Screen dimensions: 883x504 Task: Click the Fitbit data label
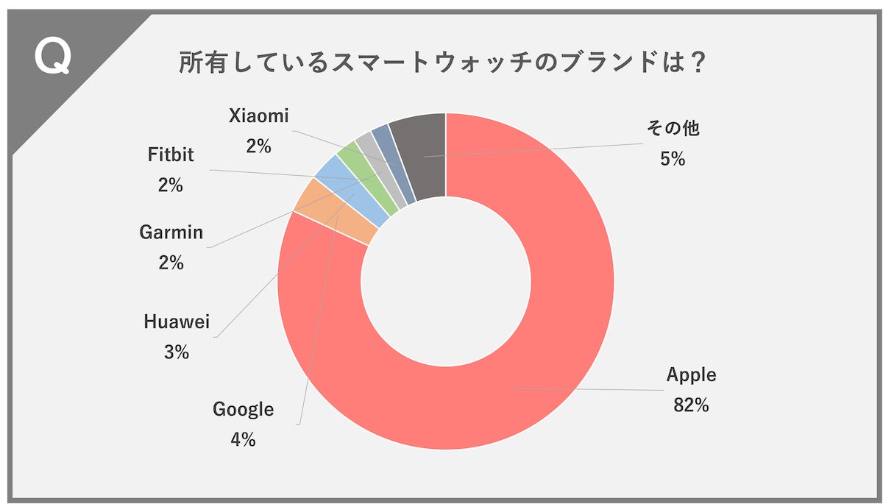[170, 156]
